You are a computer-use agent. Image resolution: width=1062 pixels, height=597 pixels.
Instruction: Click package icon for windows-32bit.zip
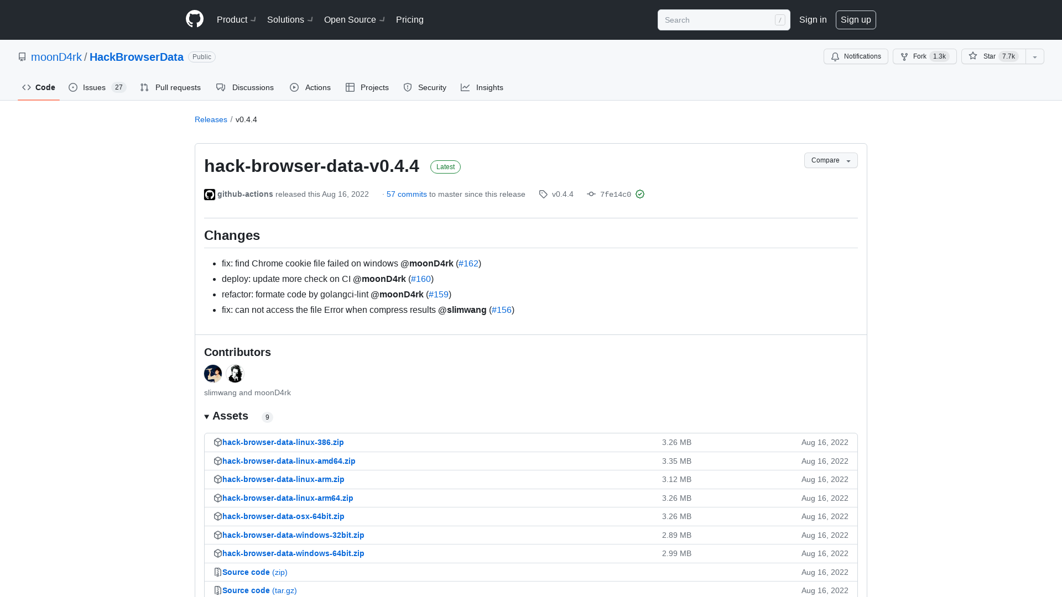click(x=218, y=535)
